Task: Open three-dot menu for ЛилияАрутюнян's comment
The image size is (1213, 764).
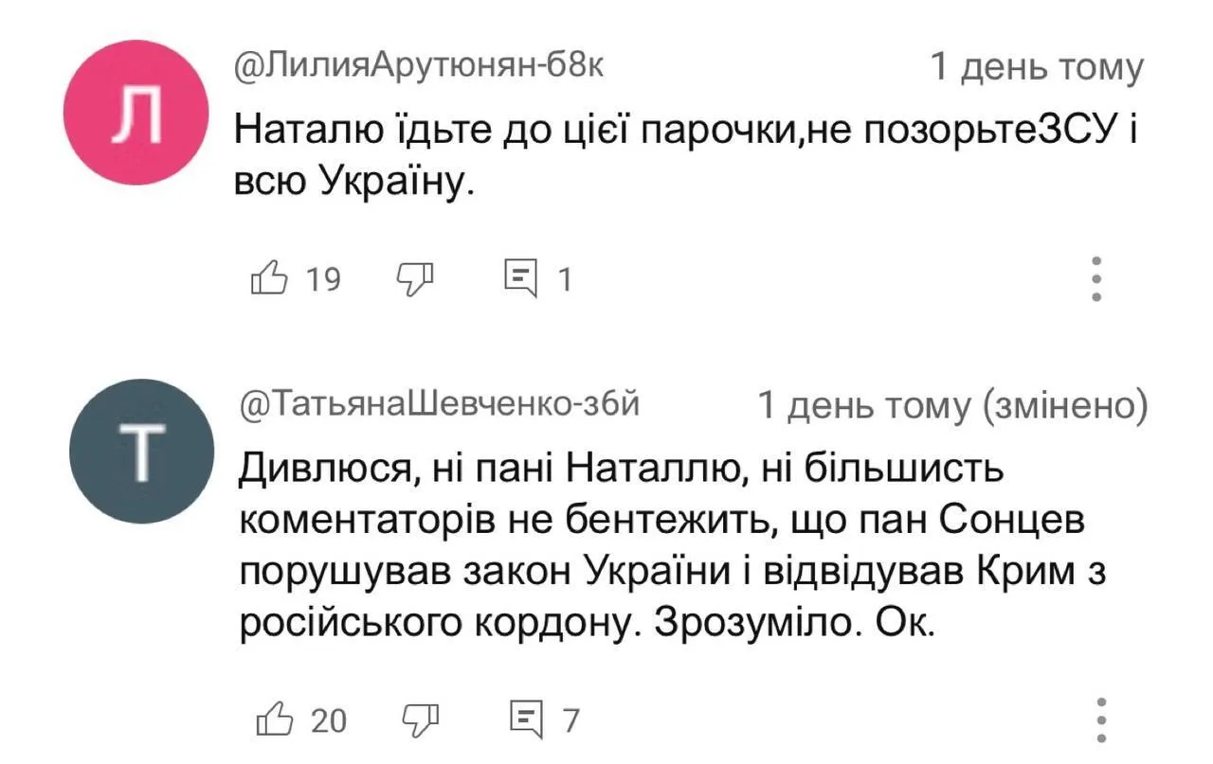Action: click(x=1096, y=279)
